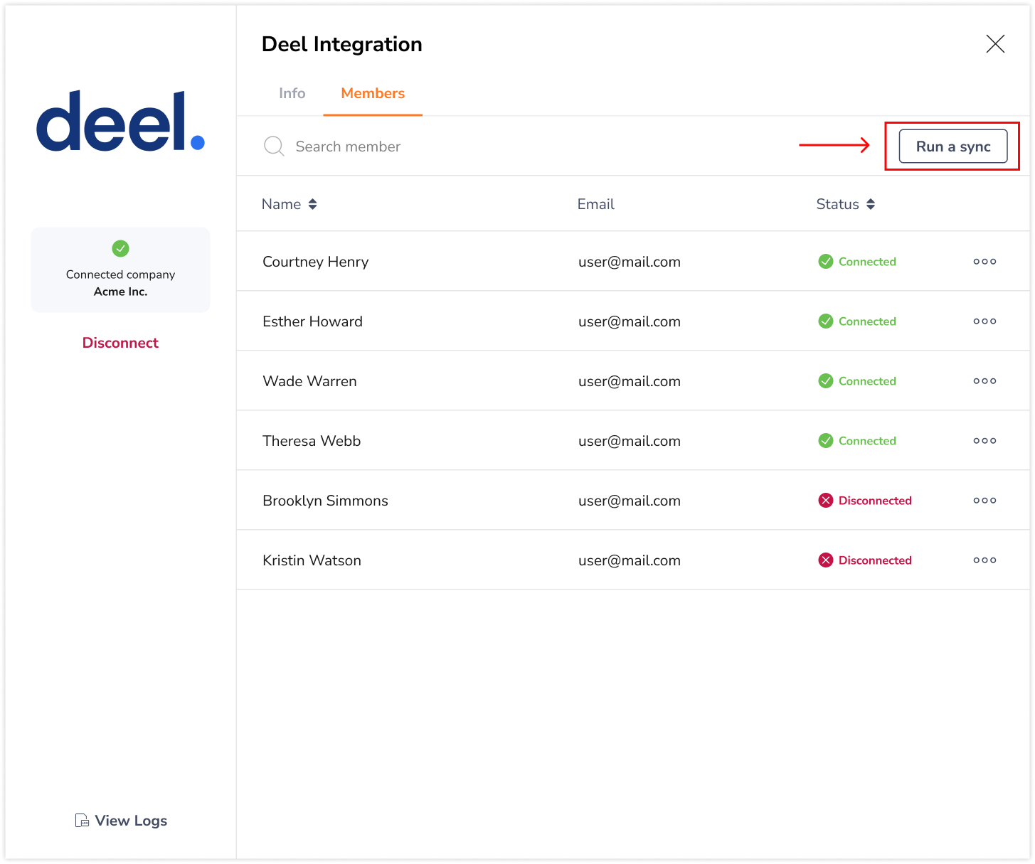The image size is (1035, 864).
Task: Select the name Courtney Henry
Action: point(315,262)
